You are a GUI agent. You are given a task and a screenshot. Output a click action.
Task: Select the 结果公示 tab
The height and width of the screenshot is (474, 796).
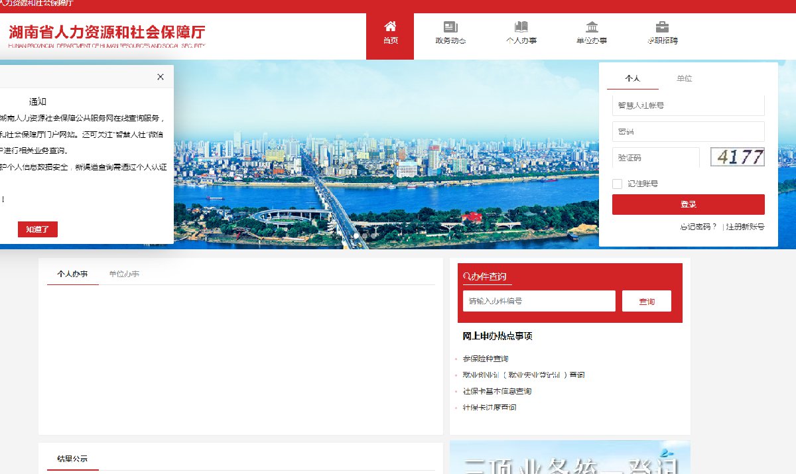[72, 459]
